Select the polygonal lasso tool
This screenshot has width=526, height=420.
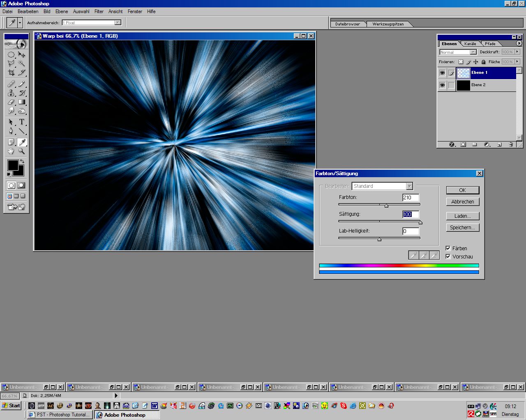click(x=11, y=64)
